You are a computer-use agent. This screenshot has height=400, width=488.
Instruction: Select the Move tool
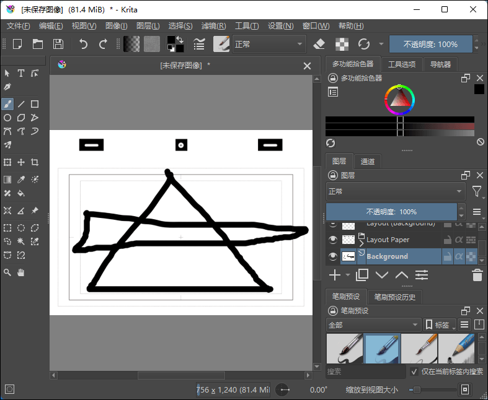tap(21, 162)
